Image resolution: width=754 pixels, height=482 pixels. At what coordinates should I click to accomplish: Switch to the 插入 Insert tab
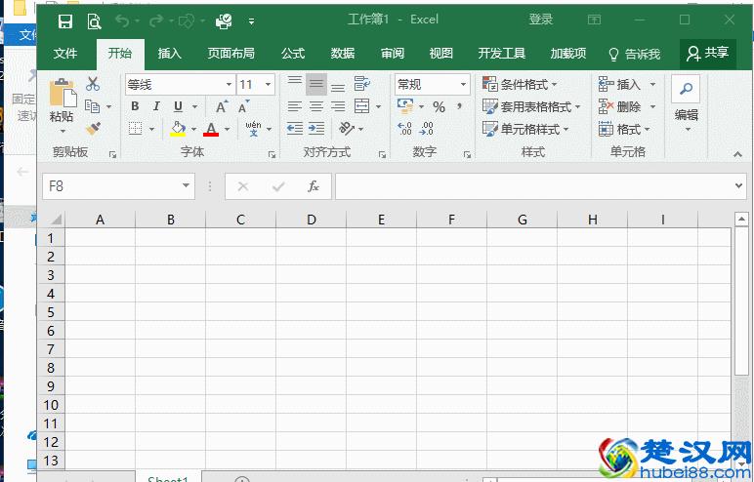(169, 54)
